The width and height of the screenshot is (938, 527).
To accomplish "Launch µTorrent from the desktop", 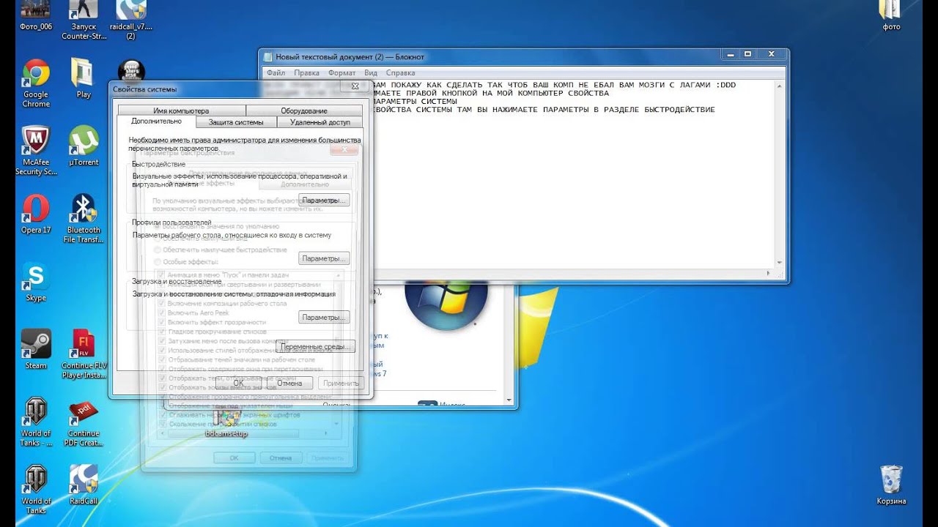I will (x=84, y=146).
